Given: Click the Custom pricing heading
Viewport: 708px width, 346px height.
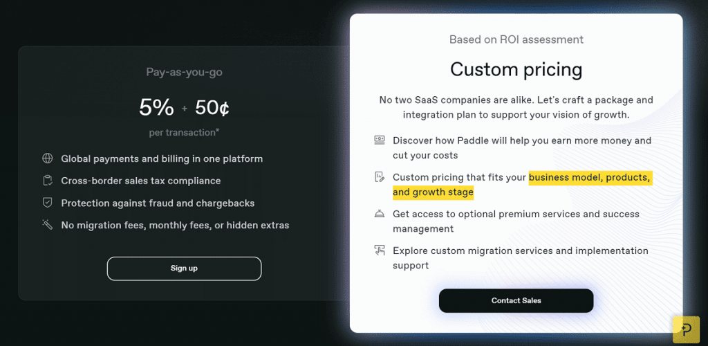Looking at the screenshot, I should [x=516, y=70].
